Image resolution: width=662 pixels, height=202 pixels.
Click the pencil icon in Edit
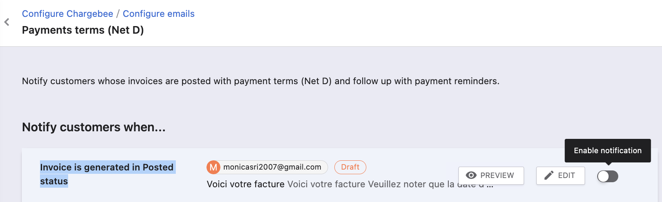(549, 175)
